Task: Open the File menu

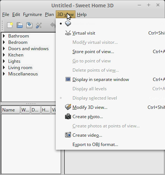Action: [x=6, y=14]
